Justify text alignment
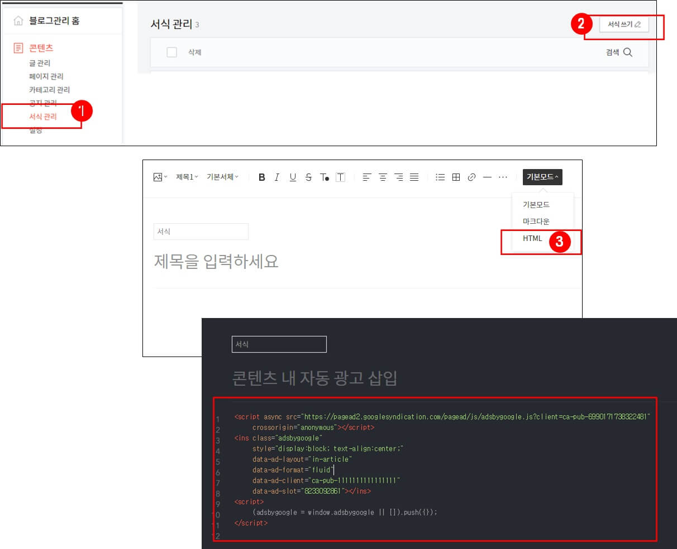 pos(414,177)
